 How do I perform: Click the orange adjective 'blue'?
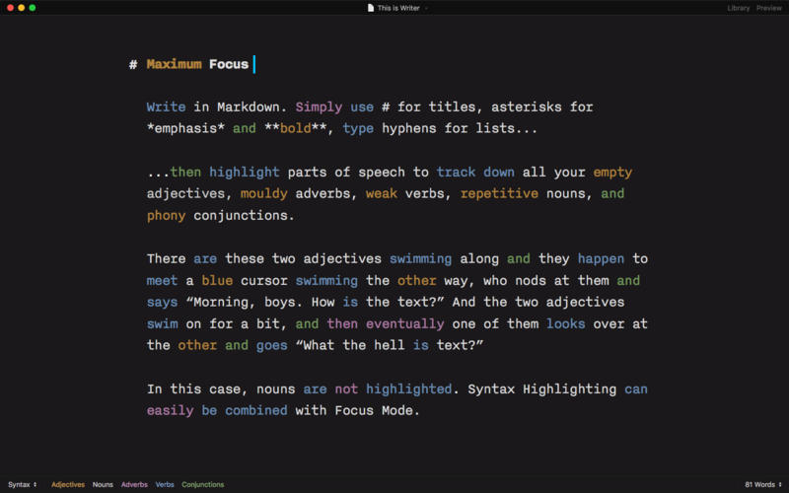217,281
